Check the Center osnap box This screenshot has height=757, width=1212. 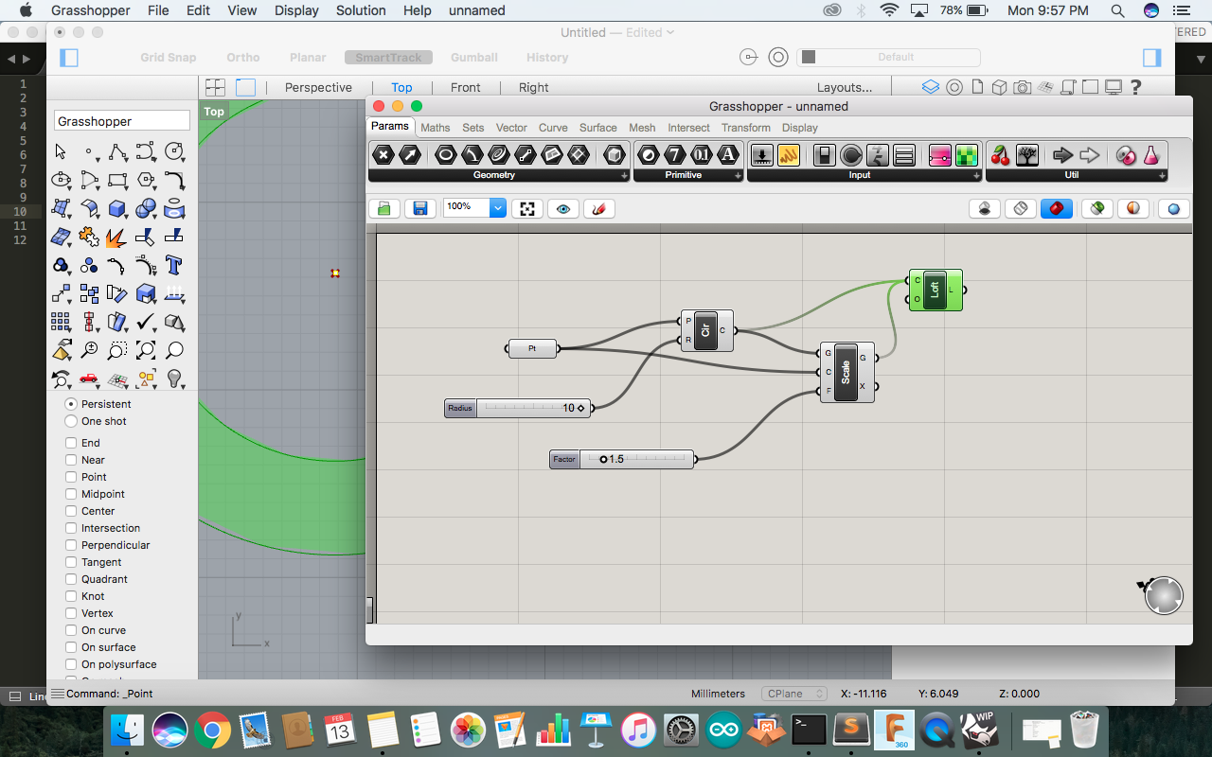point(71,511)
